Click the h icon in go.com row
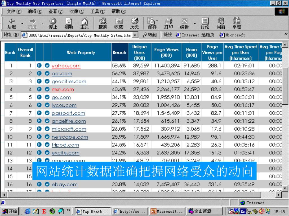The width and height of the screenshot is (289, 216). [39, 97]
